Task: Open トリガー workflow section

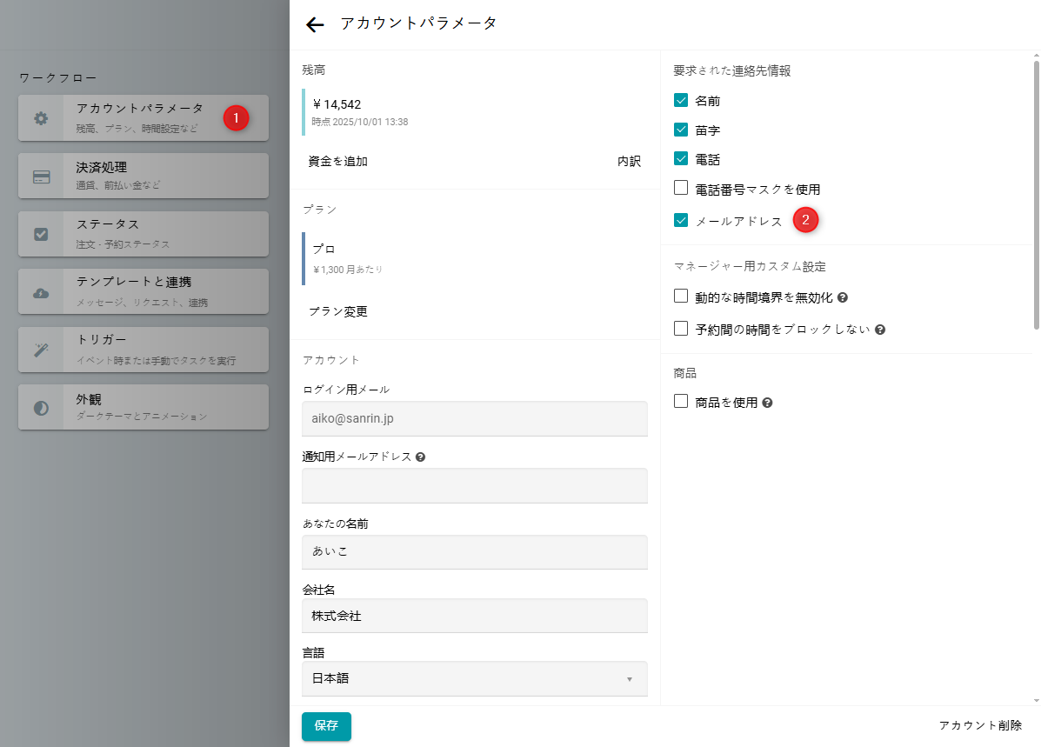Action: (143, 350)
